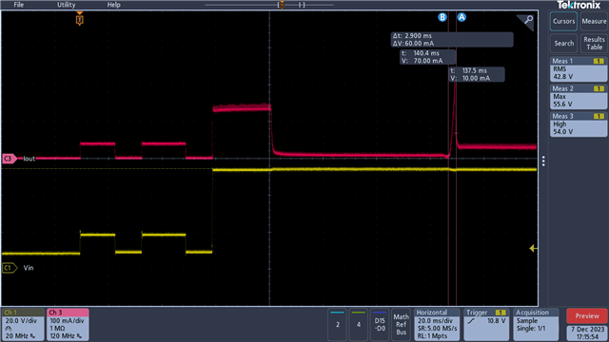Click the Ch 3 settings badge
This screenshot has height=342, width=609.
pyautogui.click(x=68, y=325)
